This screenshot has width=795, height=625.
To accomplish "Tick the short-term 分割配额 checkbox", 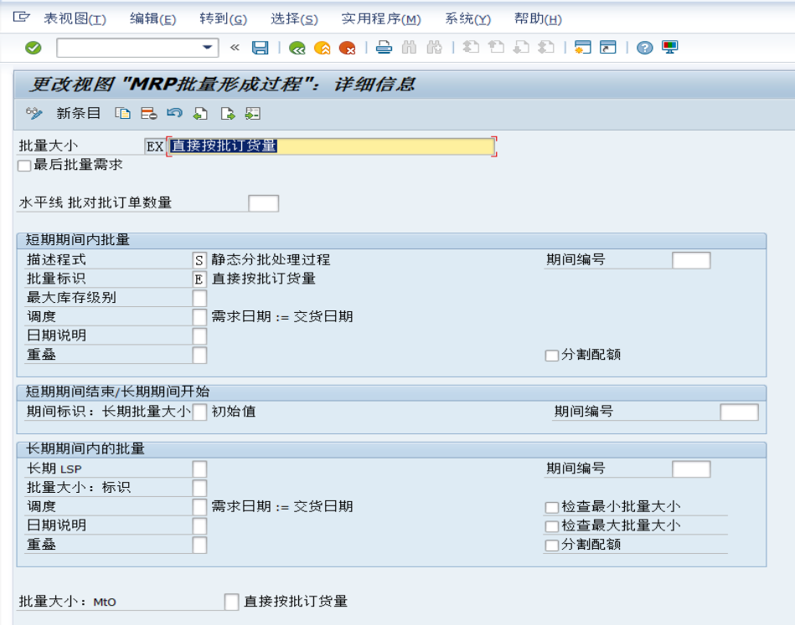I will point(551,356).
